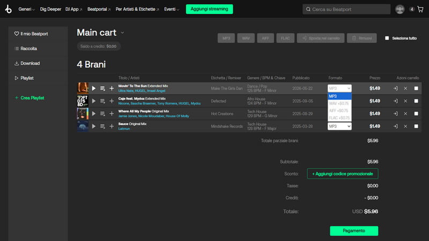Image resolution: width=429 pixels, height=241 pixels.
Task: Toggle the Seleziona tutto checkbox
Action: point(387,38)
